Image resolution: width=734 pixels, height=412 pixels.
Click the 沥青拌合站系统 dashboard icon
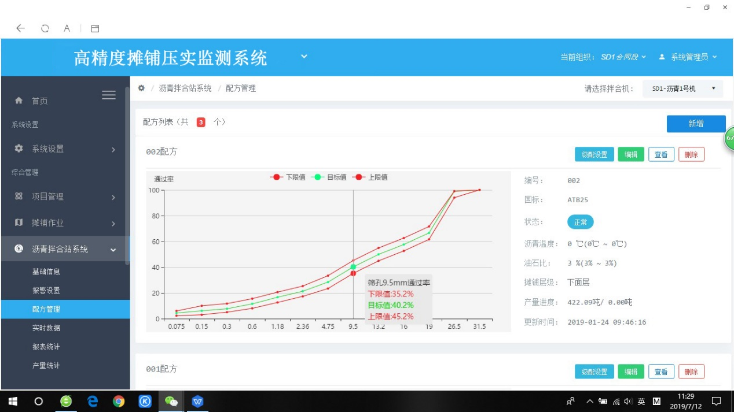point(19,249)
